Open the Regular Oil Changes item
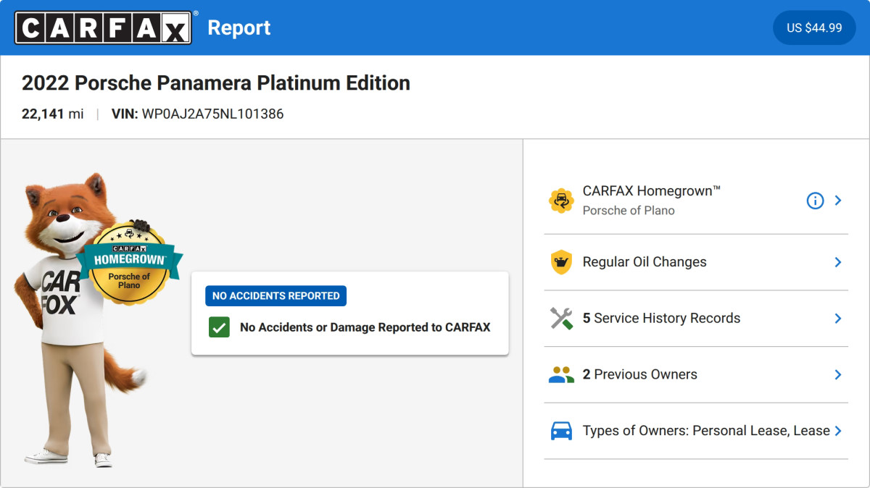Viewport: 870px width, 488px height. click(696, 262)
